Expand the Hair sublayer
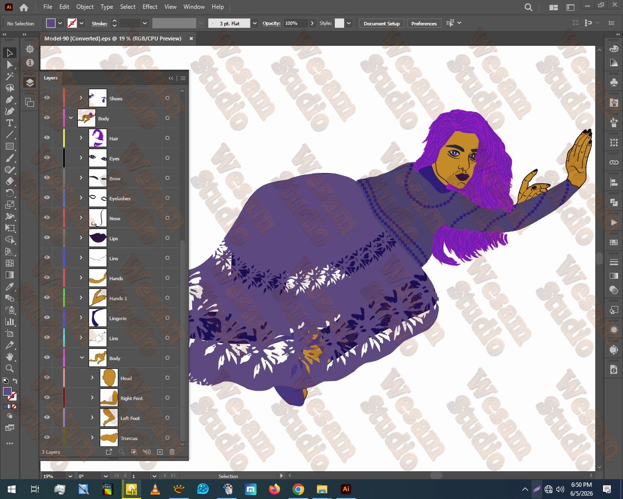Image resolution: width=623 pixels, height=499 pixels. tap(81, 138)
